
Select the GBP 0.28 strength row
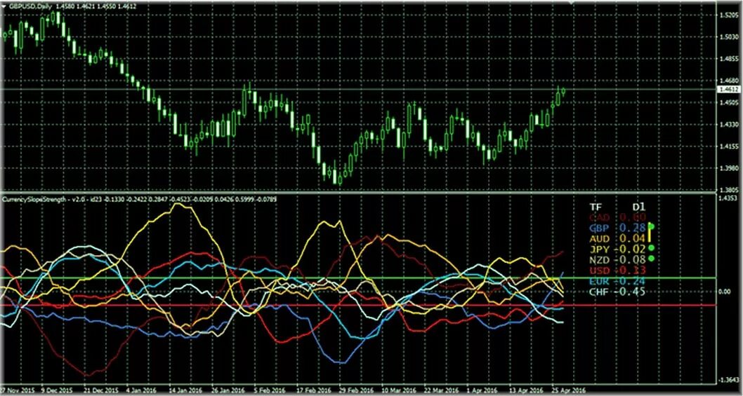coord(617,228)
